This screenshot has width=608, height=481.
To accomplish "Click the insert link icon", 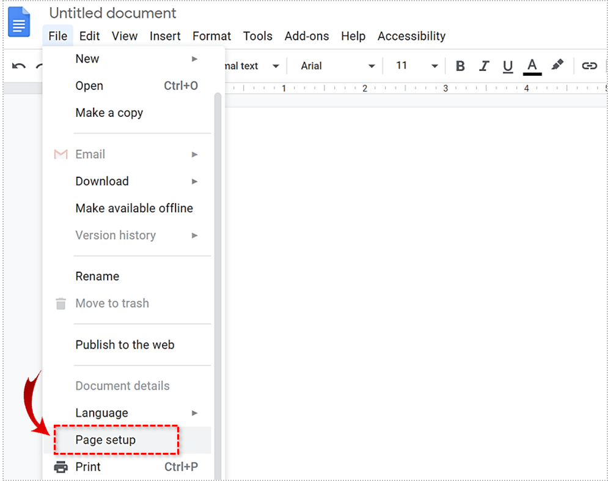I will [589, 66].
